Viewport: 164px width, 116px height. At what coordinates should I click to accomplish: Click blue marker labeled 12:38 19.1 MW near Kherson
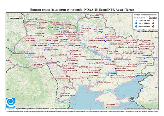[97, 84]
